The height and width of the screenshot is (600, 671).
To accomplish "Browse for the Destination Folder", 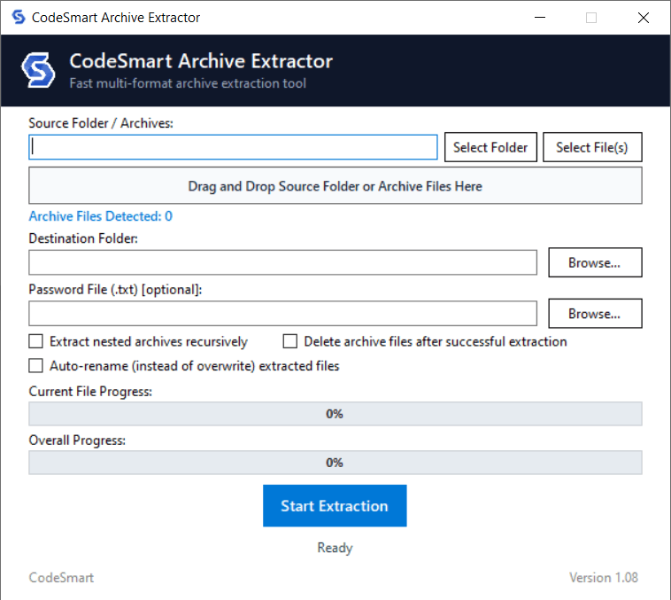I will click(x=595, y=262).
